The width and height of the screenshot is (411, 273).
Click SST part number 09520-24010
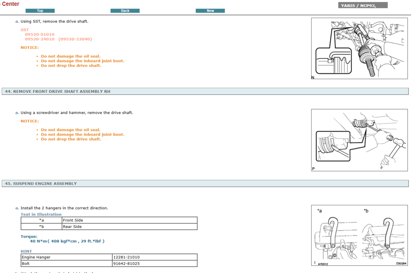click(x=39, y=39)
